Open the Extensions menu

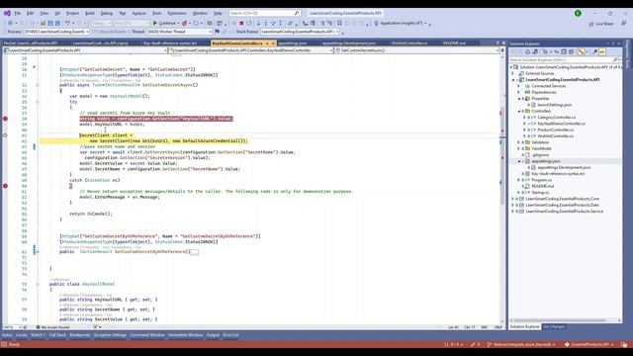pos(177,13)
